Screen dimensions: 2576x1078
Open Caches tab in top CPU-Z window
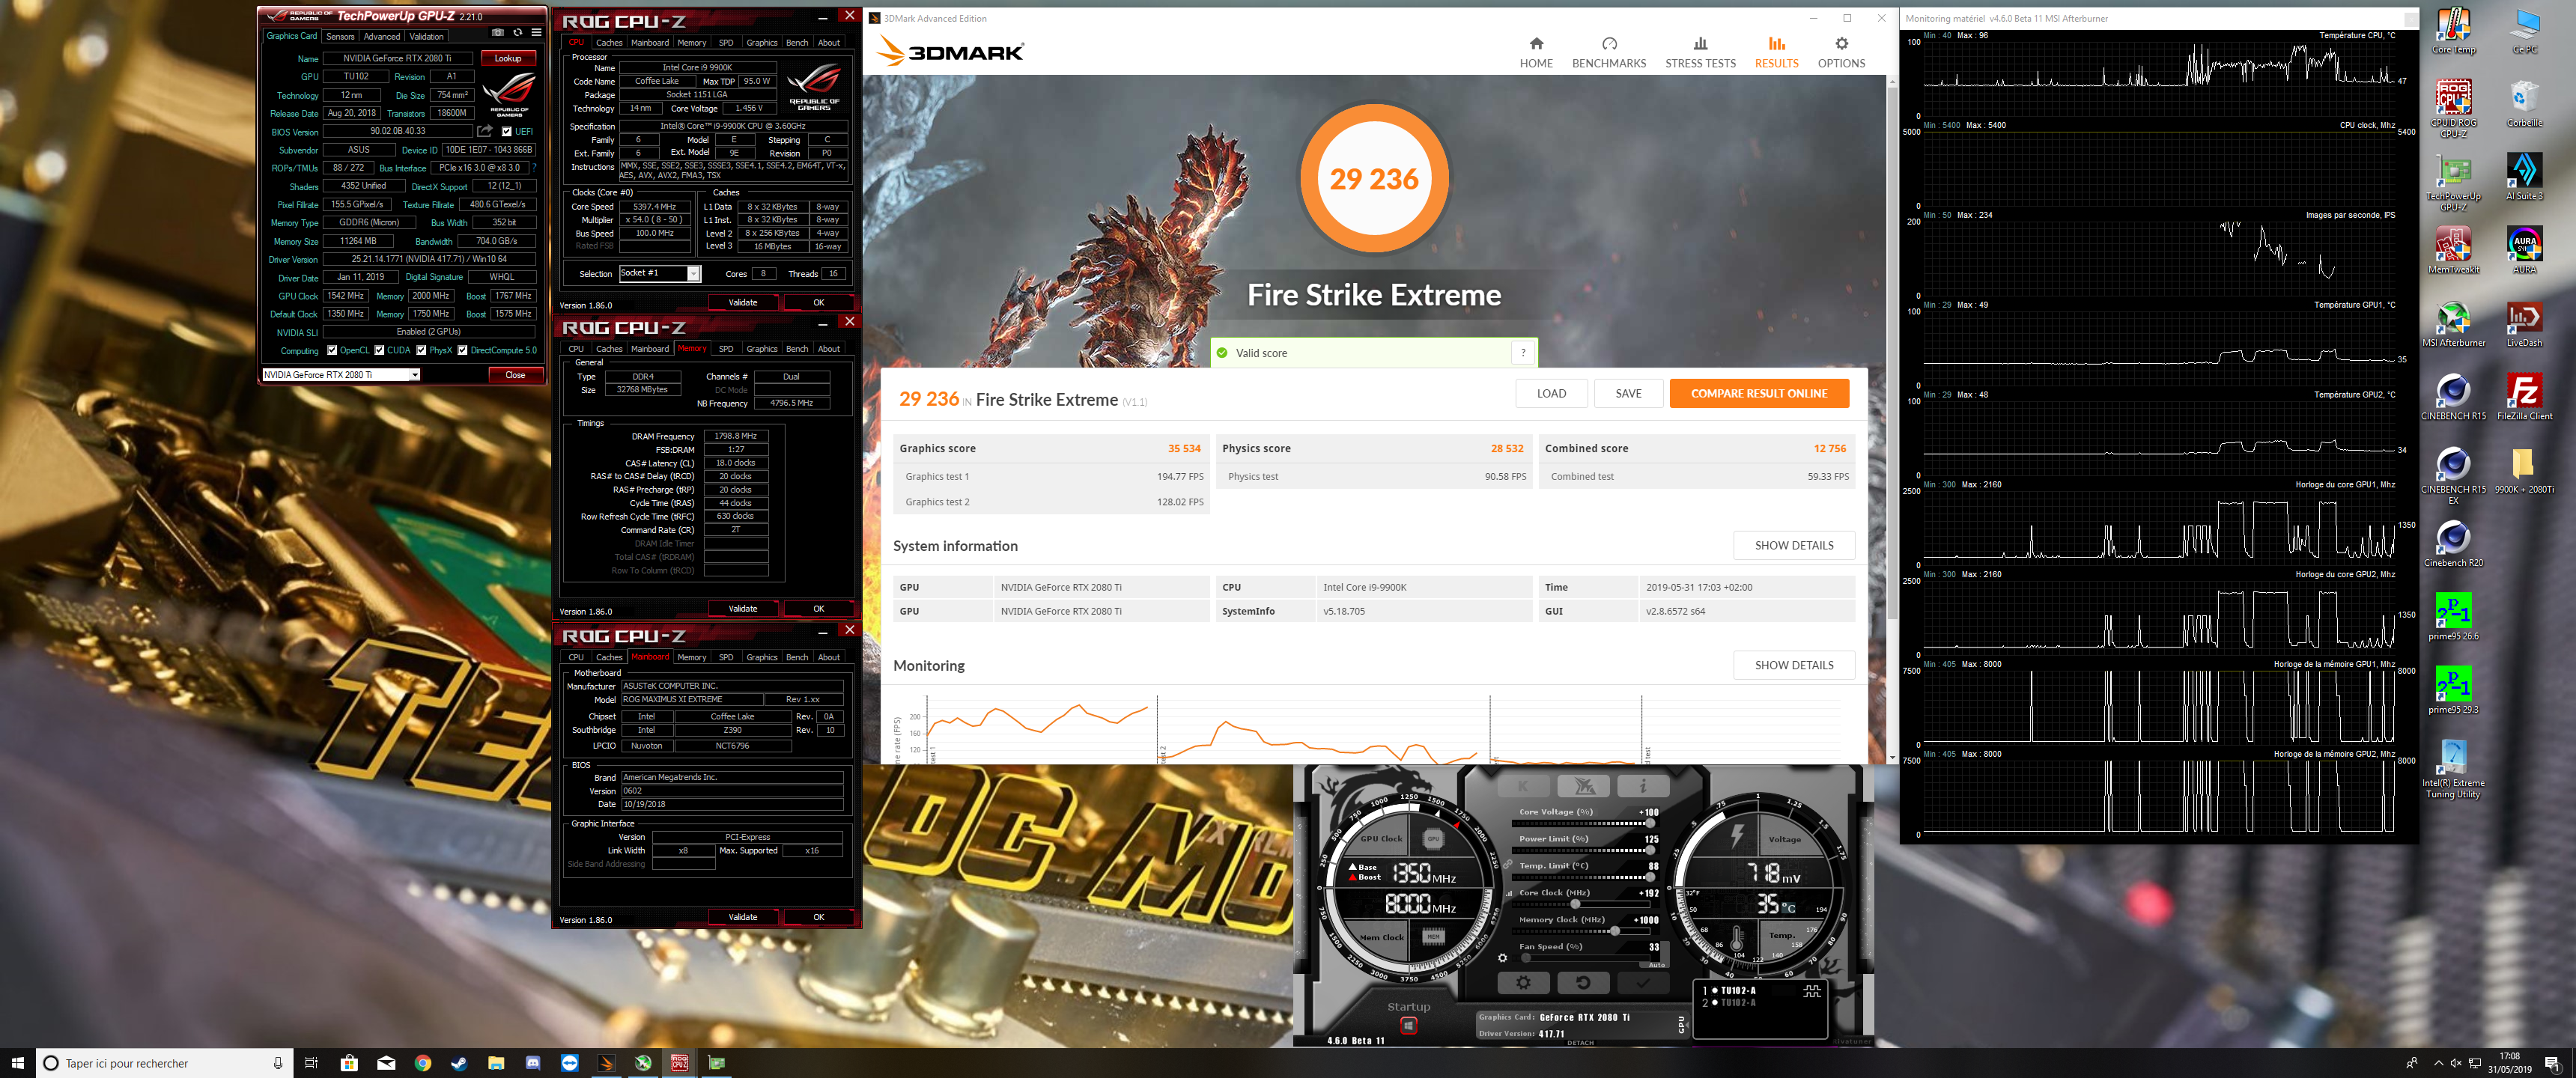click(x=608, y=43)
